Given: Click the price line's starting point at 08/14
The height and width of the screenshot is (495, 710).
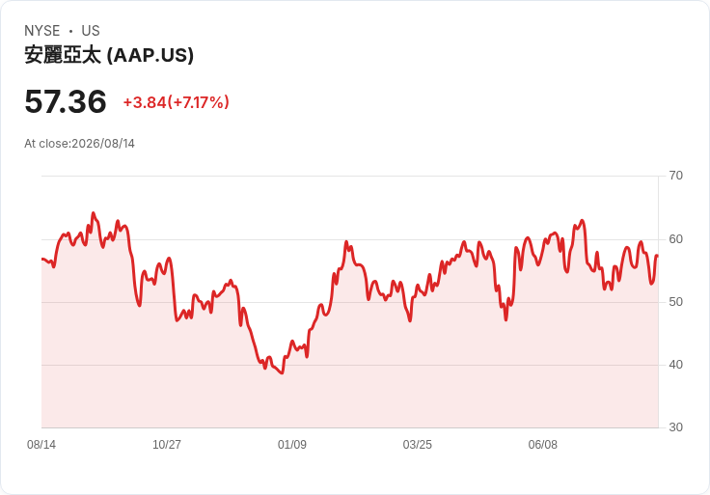Looking at the screenshot, I should point(42,259).
